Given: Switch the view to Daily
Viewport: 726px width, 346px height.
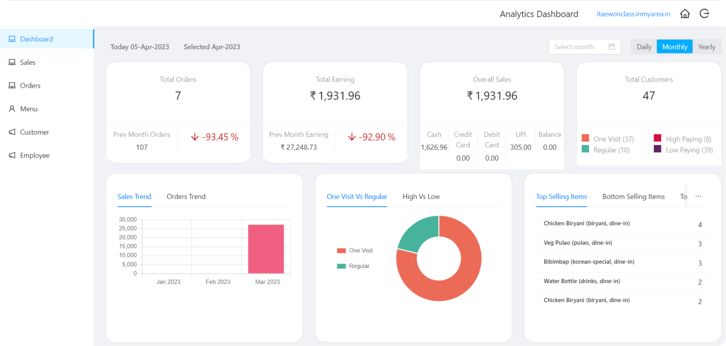Looking at the screenshot, I should click(x=644, y=47).
